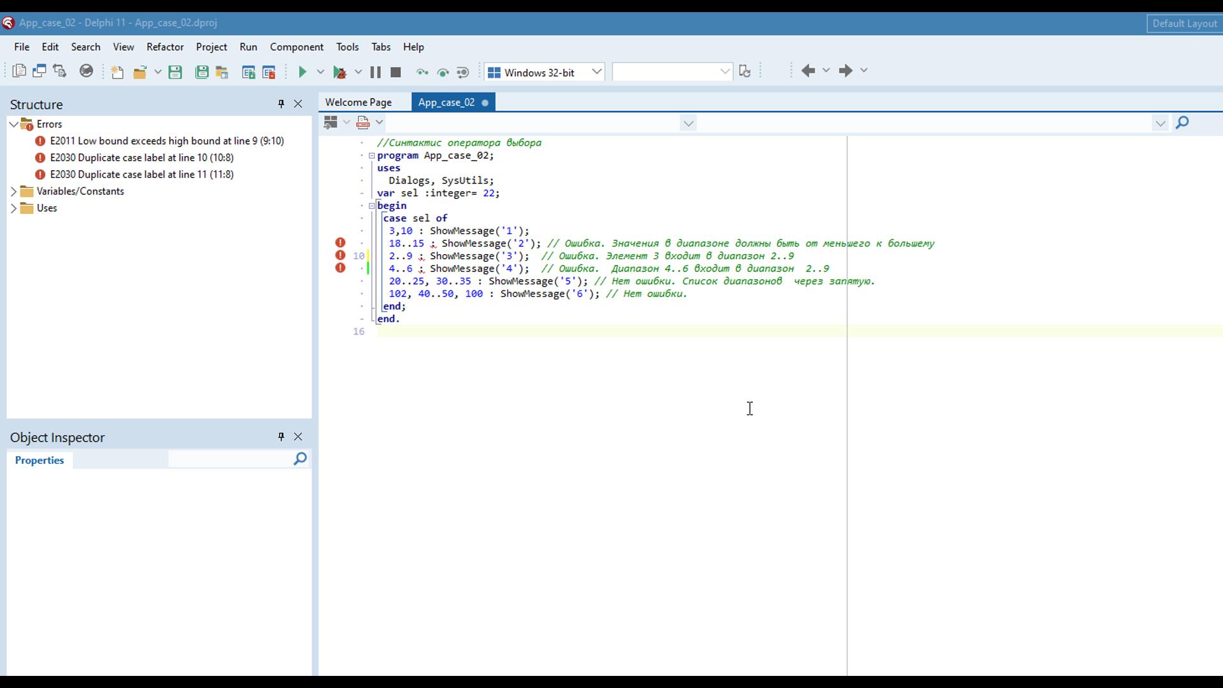
Task: Click the Navigate Forward arrow icon
Action: point(845,71)
